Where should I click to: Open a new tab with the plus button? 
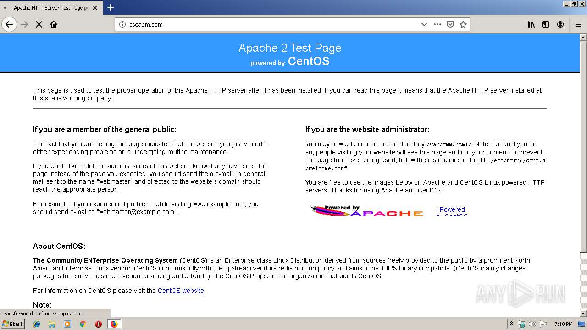coord(111,7)
